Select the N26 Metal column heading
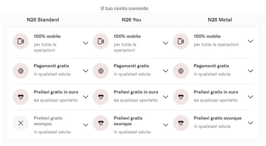 (220, 20)
